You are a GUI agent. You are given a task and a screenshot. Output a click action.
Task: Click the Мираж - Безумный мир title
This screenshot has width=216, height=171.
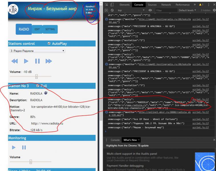[x=52, y=9]
